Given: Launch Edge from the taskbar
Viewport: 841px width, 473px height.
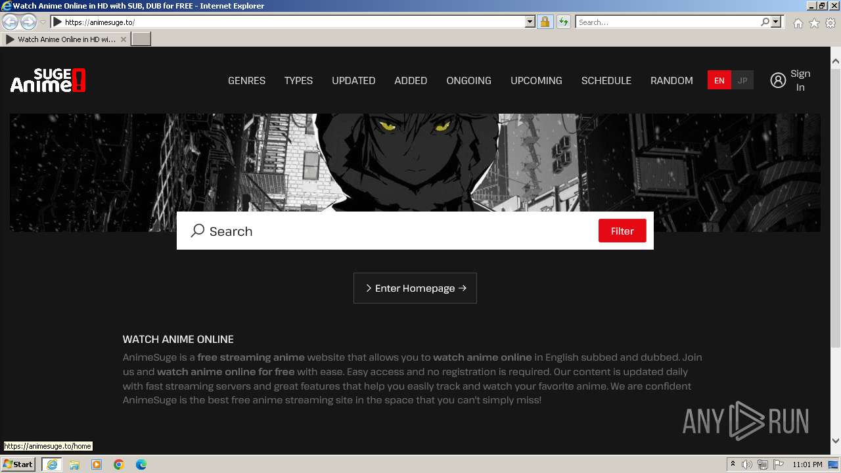Looking at the screenshot, I should [x=141, y=464].
